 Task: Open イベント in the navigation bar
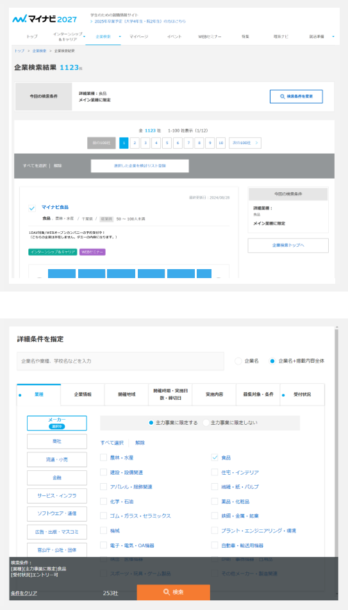coord(174,37)
